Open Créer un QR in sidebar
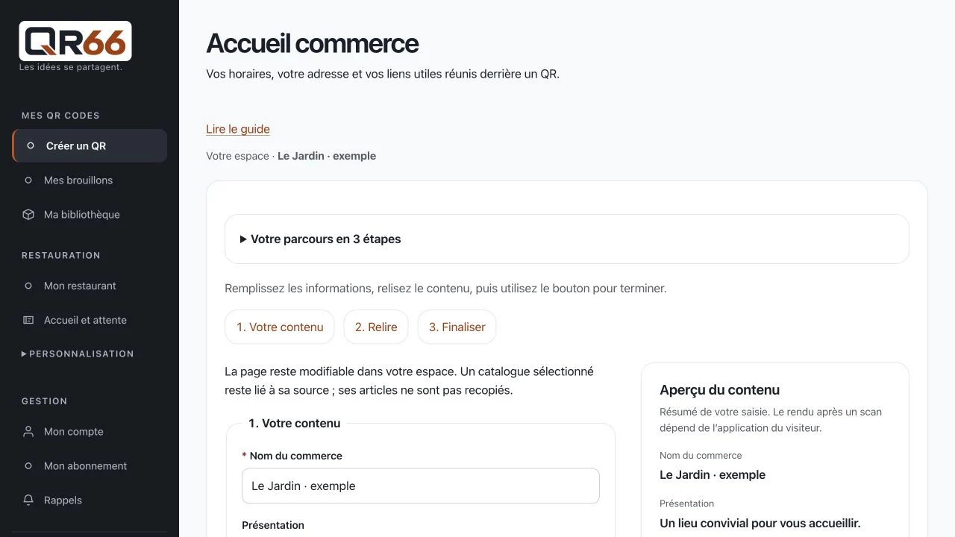955x537 pixels. point(90,146)
